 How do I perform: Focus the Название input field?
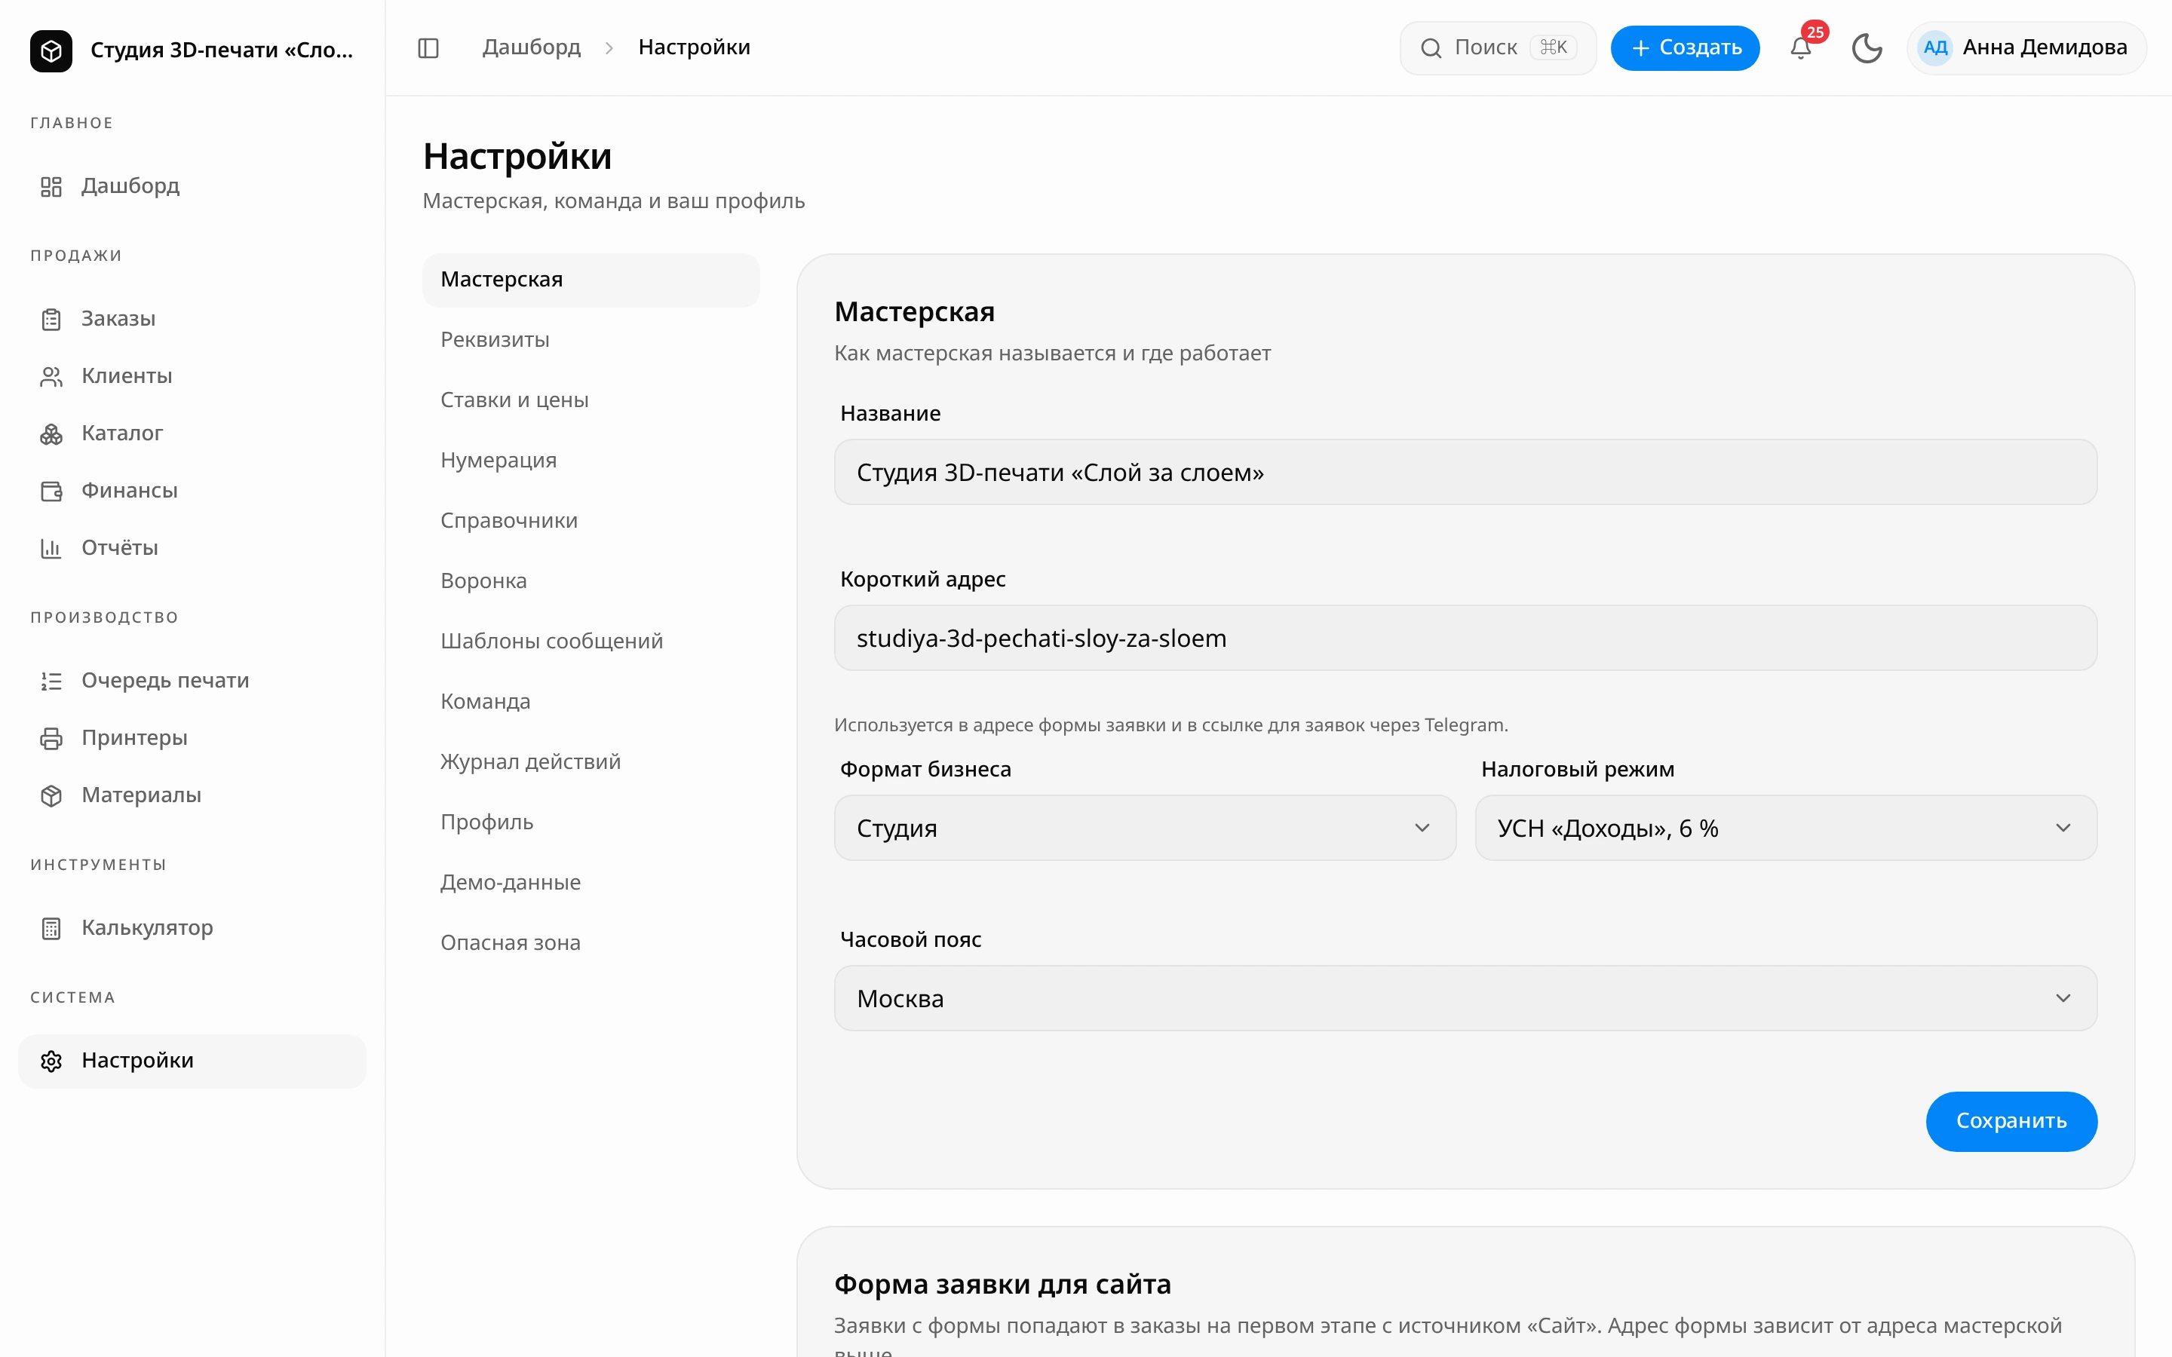point(1465,472)
